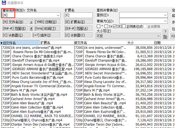Viewport: 175px width, 128px height.
Task: Insert [YMD] 日期 placeholder
Action: [x=47, y=22]
